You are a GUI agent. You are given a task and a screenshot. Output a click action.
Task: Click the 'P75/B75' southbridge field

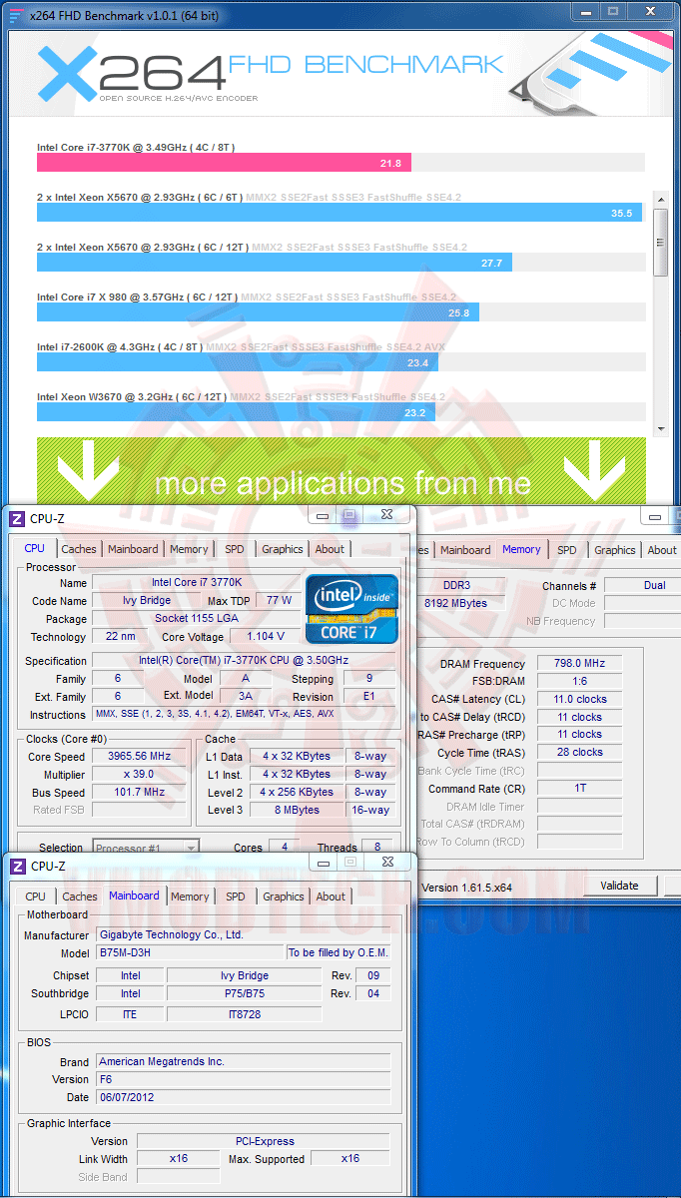point(245,993)
